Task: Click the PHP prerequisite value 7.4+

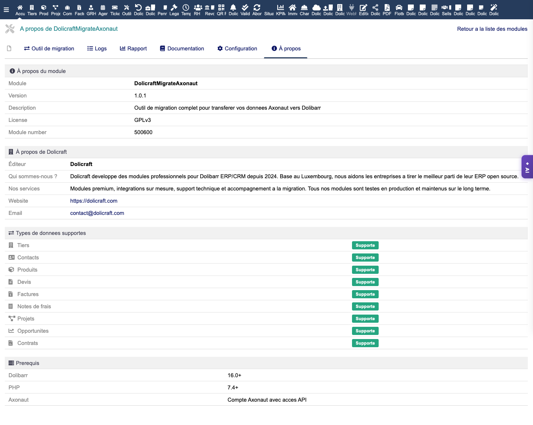Action: click(233, 388)
